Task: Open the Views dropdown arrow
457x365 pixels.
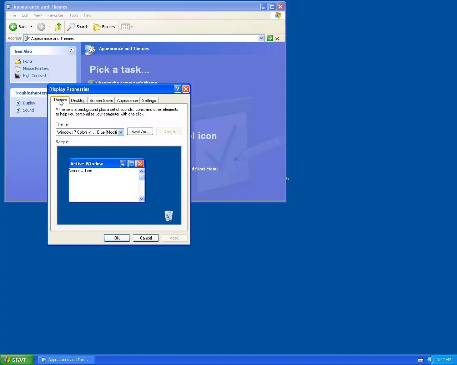Action: point(132,27)
